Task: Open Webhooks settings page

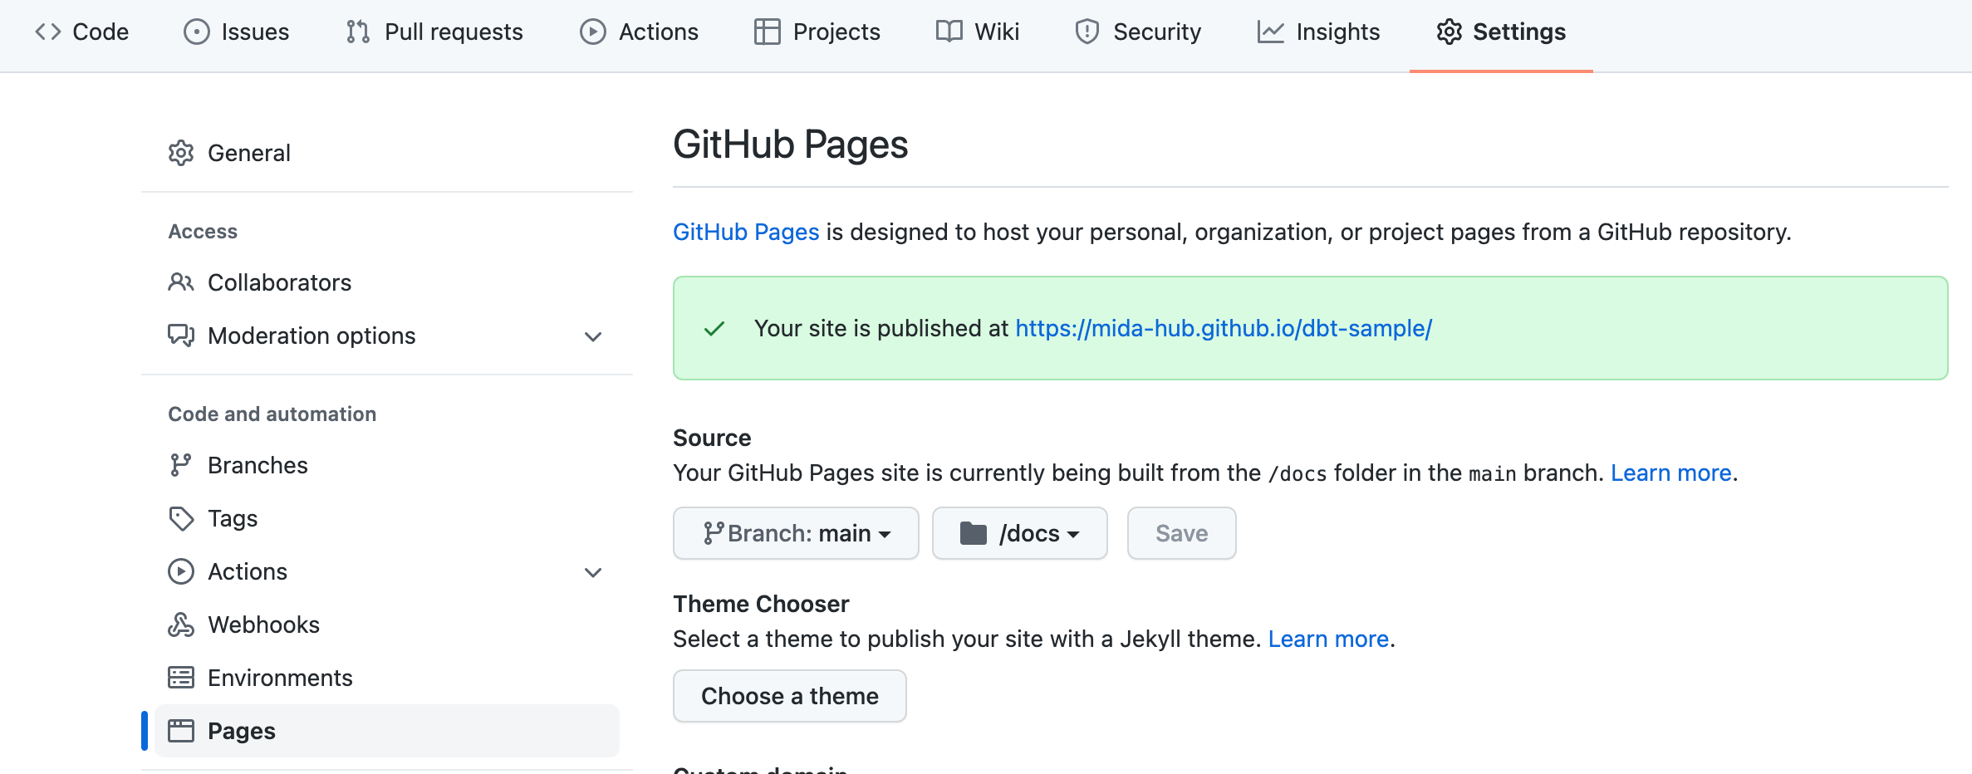Action: (x=387, y=625)
